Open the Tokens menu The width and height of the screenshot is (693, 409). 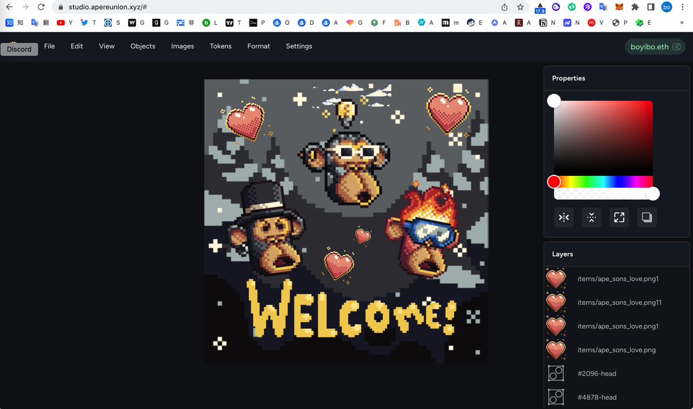click(221, 46)
